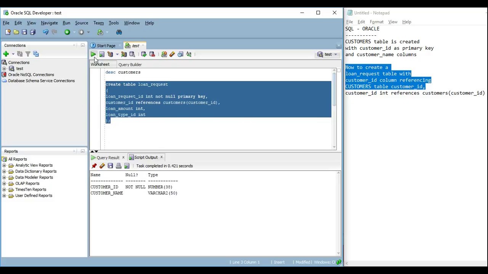Viewport: 488px width, 274px height.
Task: Open the Forward navigation history dropdown
Action: click(x=88, y=32)
